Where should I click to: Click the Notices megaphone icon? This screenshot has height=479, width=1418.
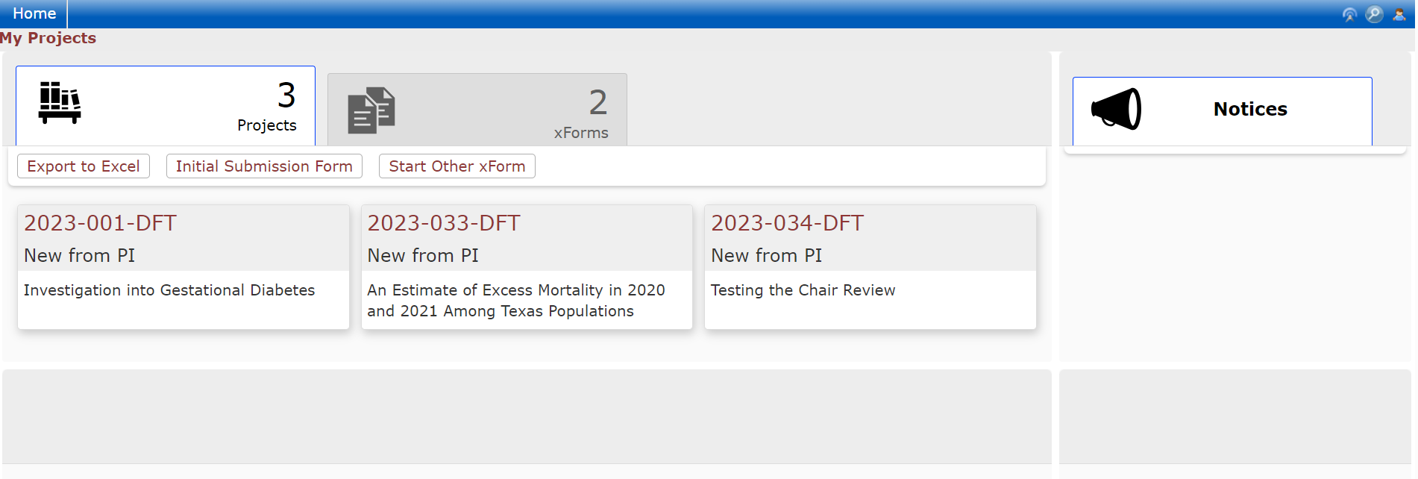click(x=1116, y=108)
